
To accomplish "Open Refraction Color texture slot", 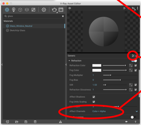I will tap(131, 65).
